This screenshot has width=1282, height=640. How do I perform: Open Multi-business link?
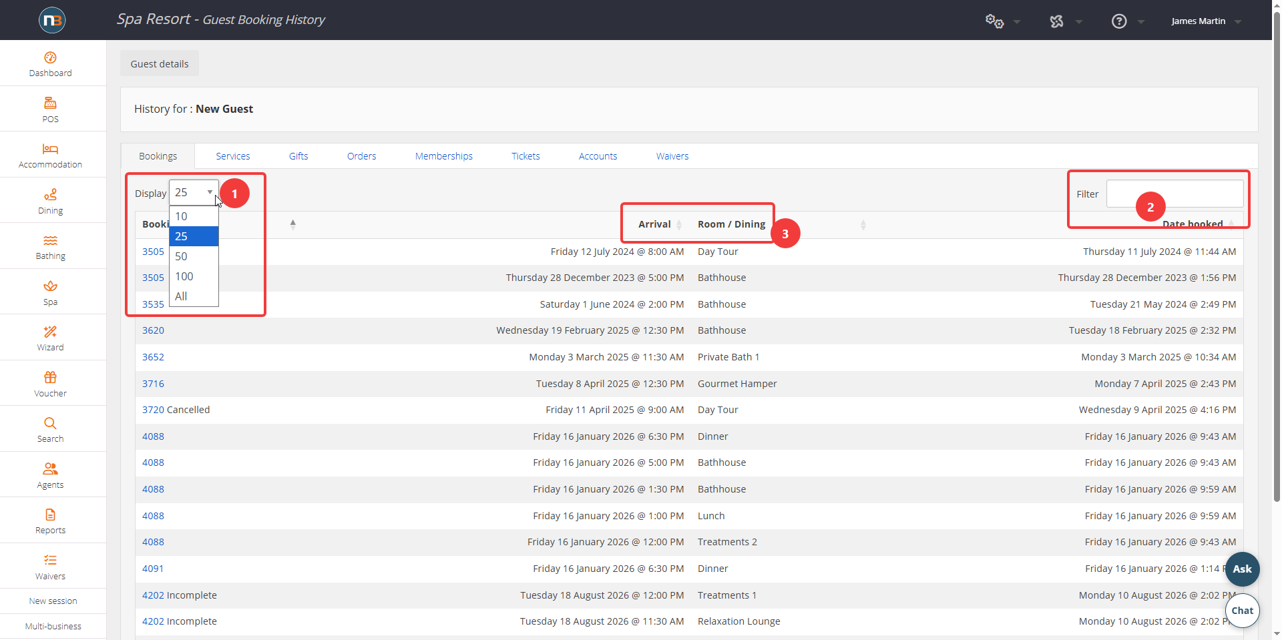pos(53,627)
